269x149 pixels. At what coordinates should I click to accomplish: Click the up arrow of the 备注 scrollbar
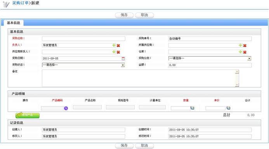click(x=237, y=71)
